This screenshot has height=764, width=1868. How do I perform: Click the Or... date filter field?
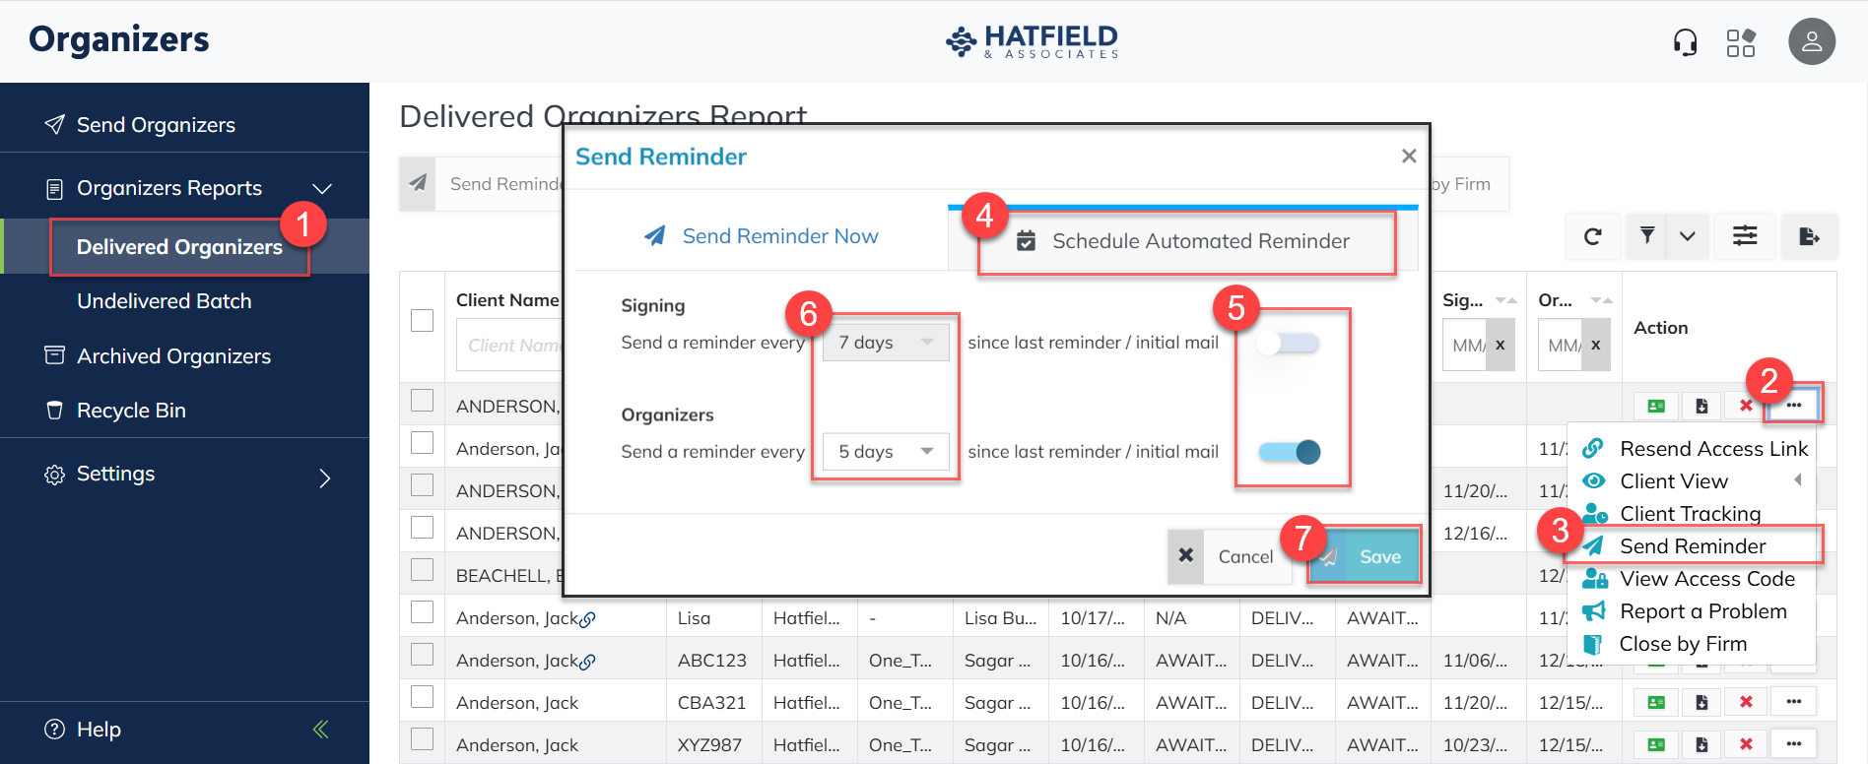point(1562,346)
